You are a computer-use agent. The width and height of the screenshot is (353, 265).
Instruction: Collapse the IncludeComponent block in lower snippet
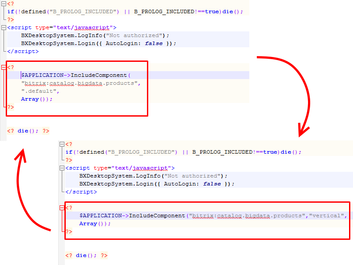click(62, 208)
